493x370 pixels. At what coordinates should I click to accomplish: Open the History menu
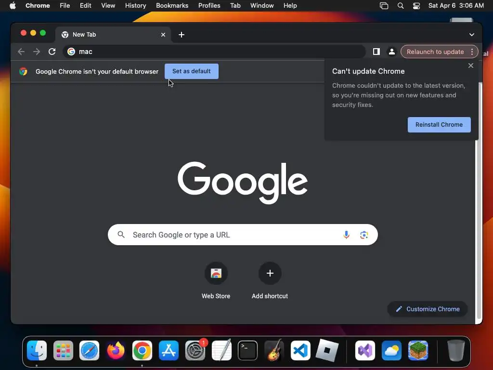(x=135, y=6)
